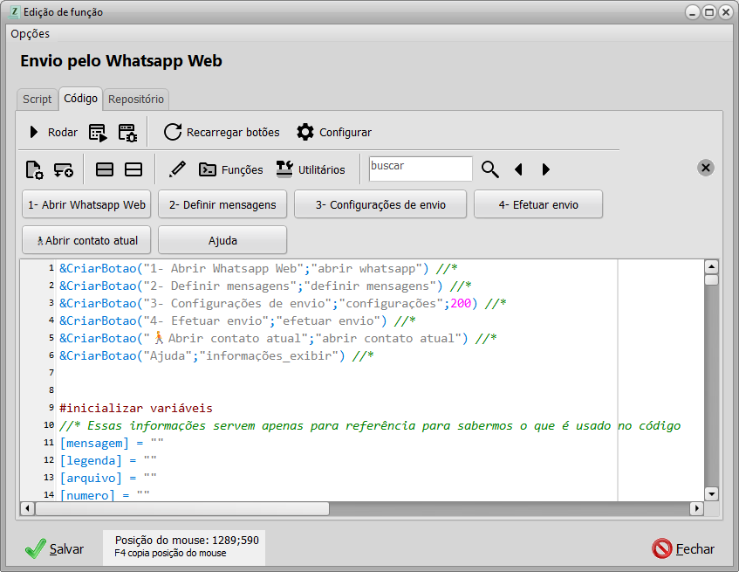Switch to the Repositório tab

pyautogui.click(x=136, y=100)
